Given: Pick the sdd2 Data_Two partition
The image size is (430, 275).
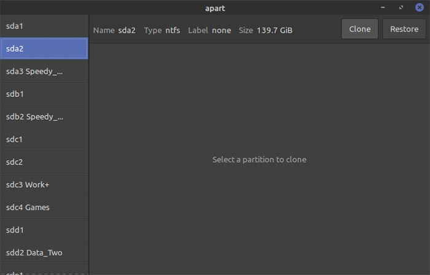Looking at the screenshot, I should pyautogui.click(x=44, y=252).
